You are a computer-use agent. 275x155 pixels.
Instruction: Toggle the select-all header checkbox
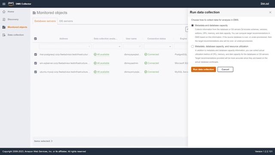point(35,39)
